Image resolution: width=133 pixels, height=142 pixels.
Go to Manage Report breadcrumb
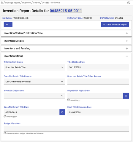(x=12, y=3)
